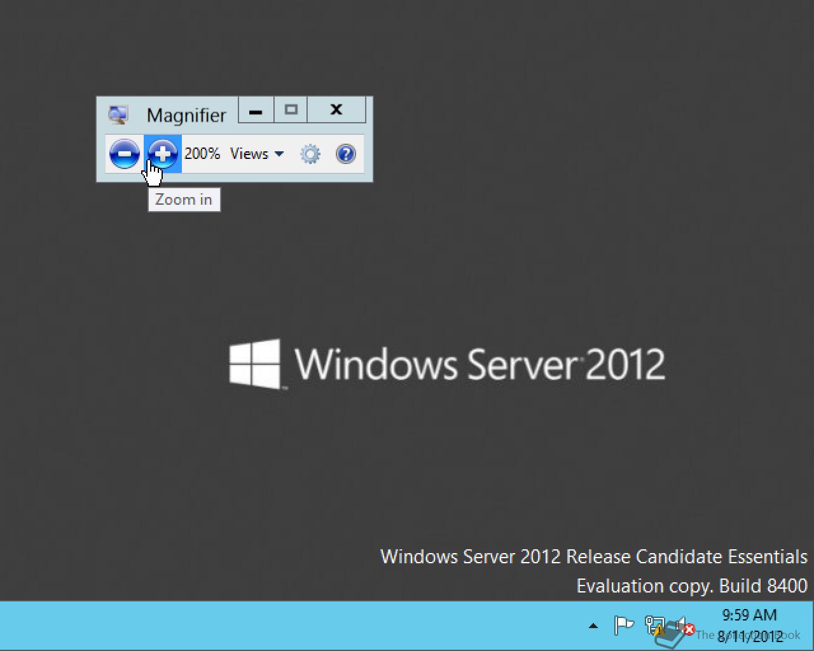Click the Zoom out minus button
This screenshot has height=651, width=814.
(x=124, y=154)
